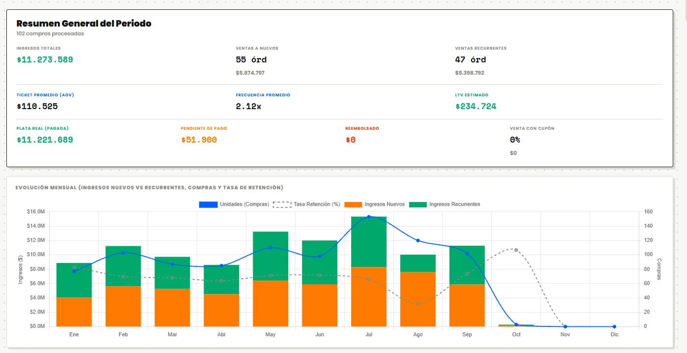Click the gray retention point for Ago
Image resolution: width=687 pixels, height=353 pixels.
pyautogui.click(x=418, y=304)
